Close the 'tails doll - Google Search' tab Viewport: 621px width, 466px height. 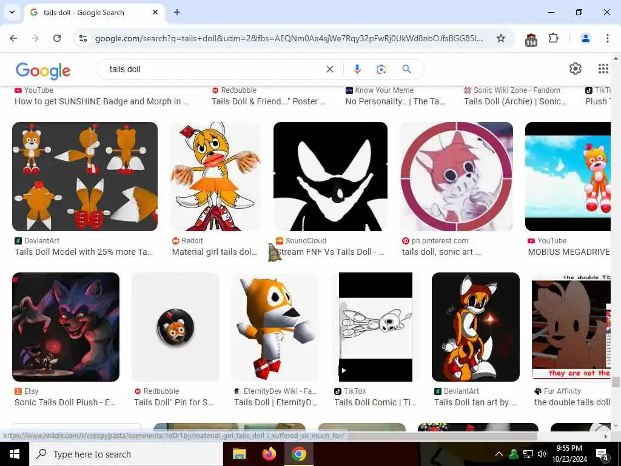point(155,12)
